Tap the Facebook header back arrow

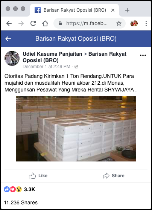pyautogui.click(x=8, y=39)
